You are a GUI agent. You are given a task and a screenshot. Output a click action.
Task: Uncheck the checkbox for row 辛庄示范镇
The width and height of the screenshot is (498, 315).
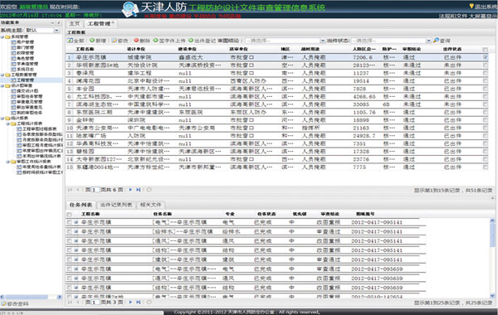coord(486,57)
